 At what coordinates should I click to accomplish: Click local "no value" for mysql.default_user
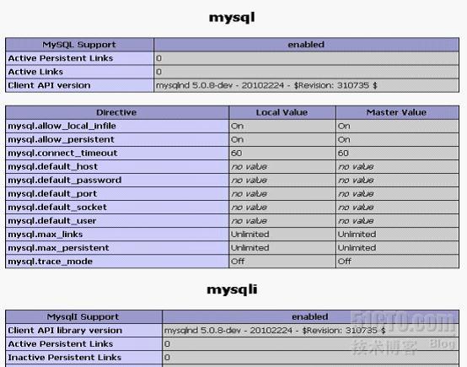point(250,221)
